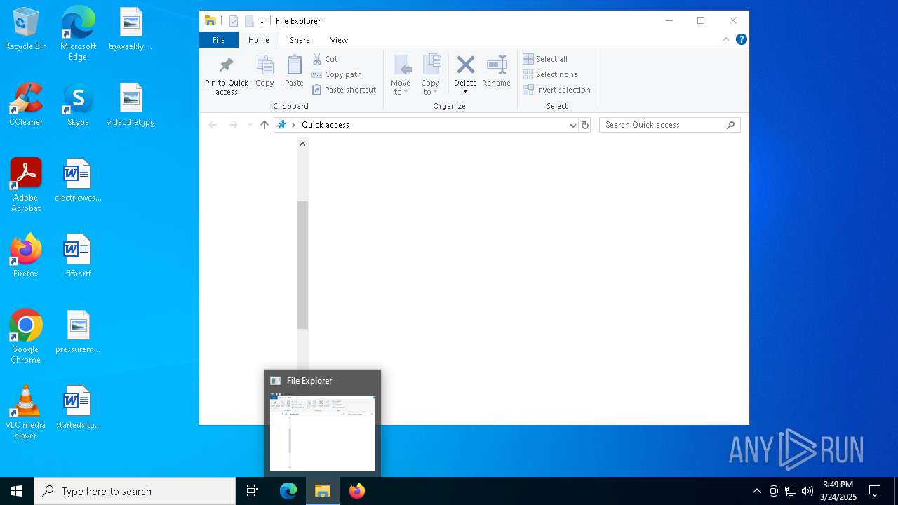898x505 pixels.
Task: Click the Delete red X icon
Action: (x=465, y=65)
